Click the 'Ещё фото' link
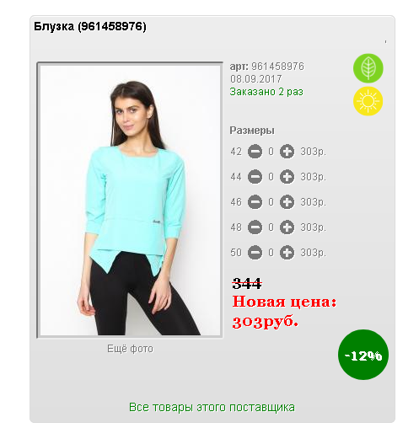 (130, 349)
